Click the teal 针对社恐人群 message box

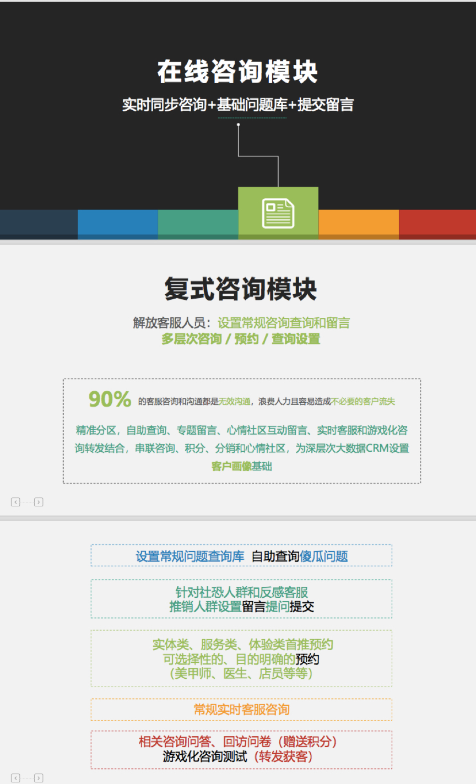coord(241,599)
